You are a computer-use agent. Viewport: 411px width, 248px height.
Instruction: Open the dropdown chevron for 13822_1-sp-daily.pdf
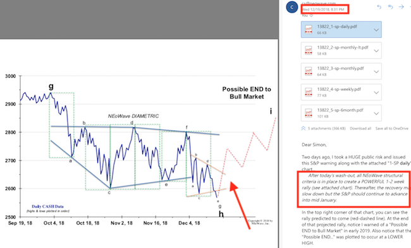point(376,30)
